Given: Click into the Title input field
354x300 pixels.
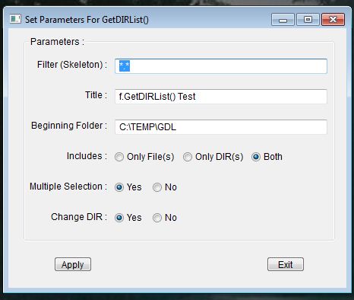Looking at the screenshot, I should pyautogui.click(x=221, y=97).
